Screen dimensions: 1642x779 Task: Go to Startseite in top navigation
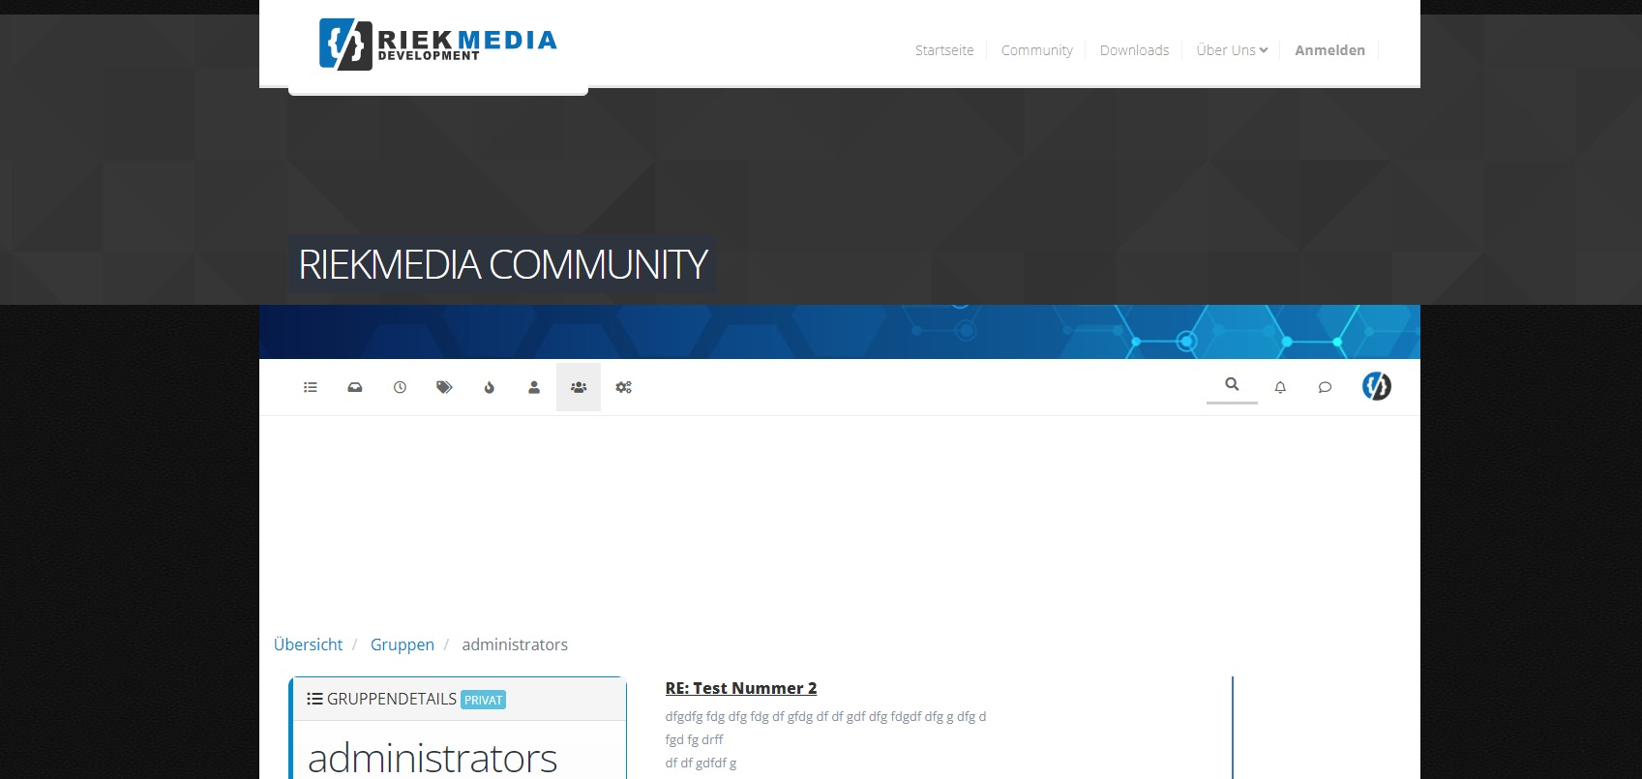coord(944,50)
